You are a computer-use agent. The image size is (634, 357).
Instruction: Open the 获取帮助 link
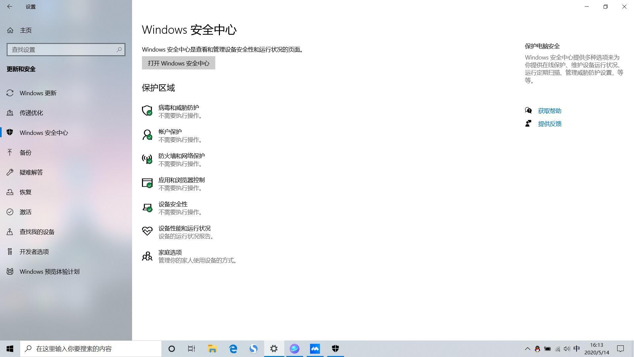click(x=549, y=111)
